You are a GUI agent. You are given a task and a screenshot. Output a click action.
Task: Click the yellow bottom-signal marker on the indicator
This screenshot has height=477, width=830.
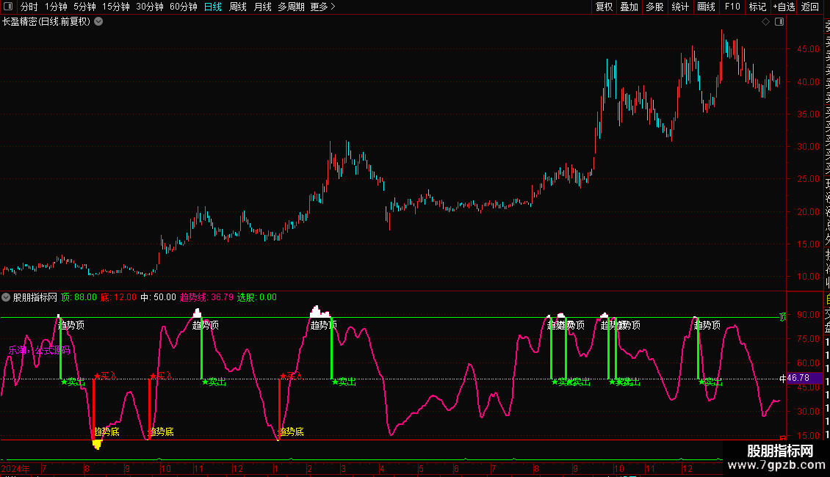click(x=97, y=444)
